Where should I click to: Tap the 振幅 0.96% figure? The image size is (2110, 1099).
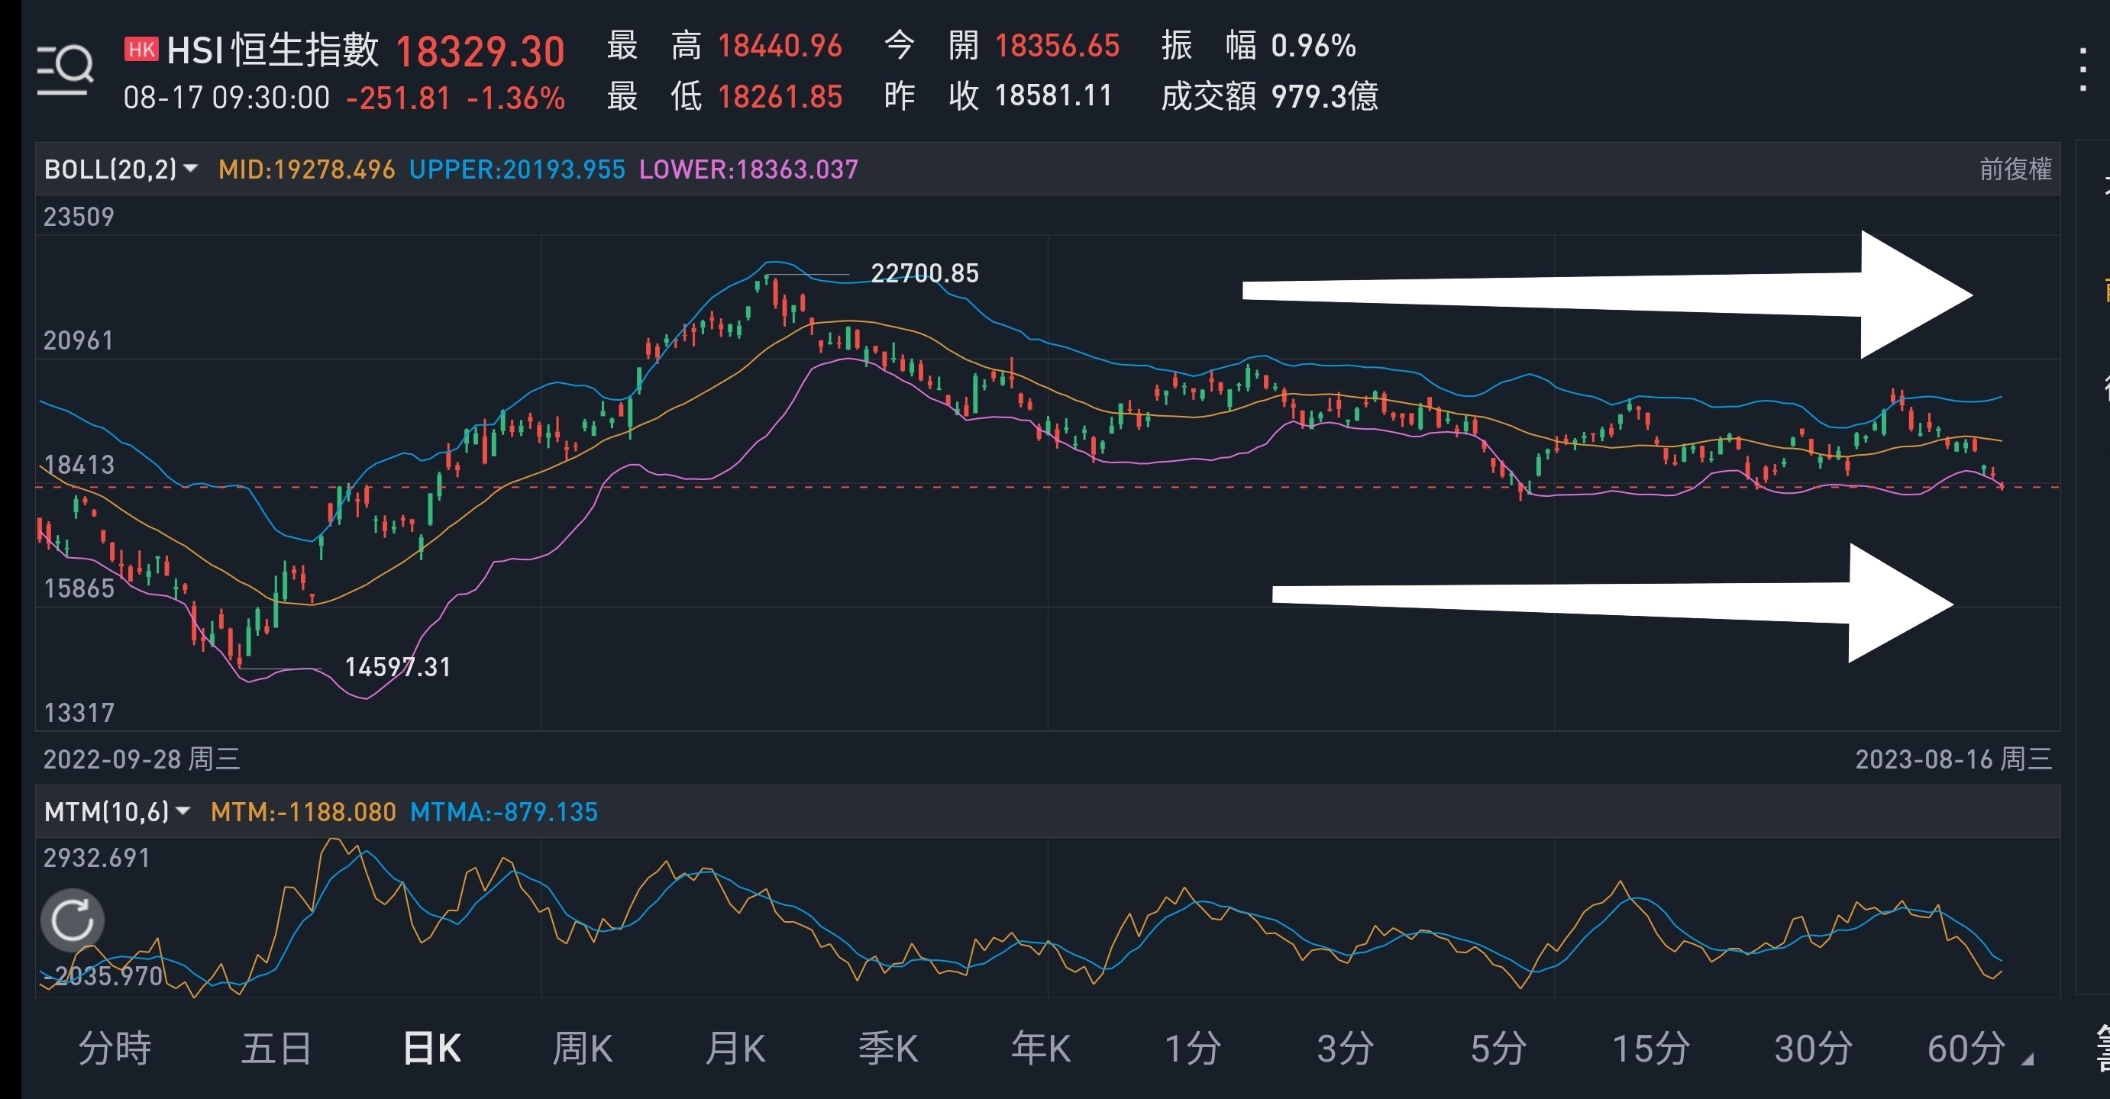click(x=1313, y=46)
